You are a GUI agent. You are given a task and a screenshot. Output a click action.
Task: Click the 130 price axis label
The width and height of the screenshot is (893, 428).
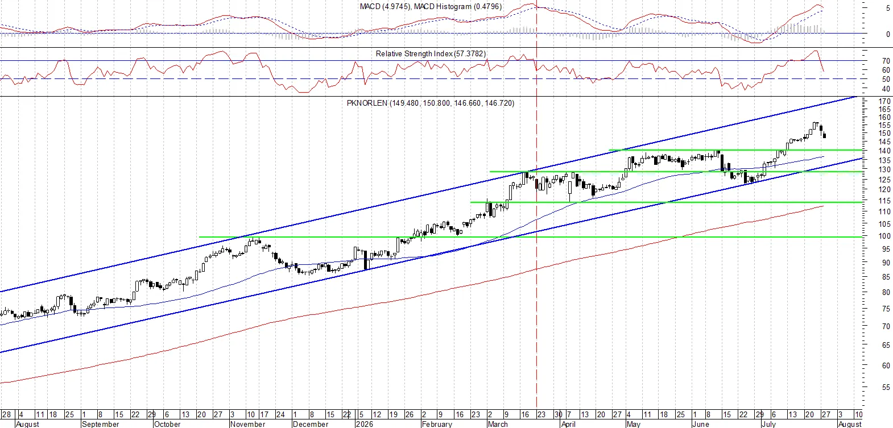[884, 170]
